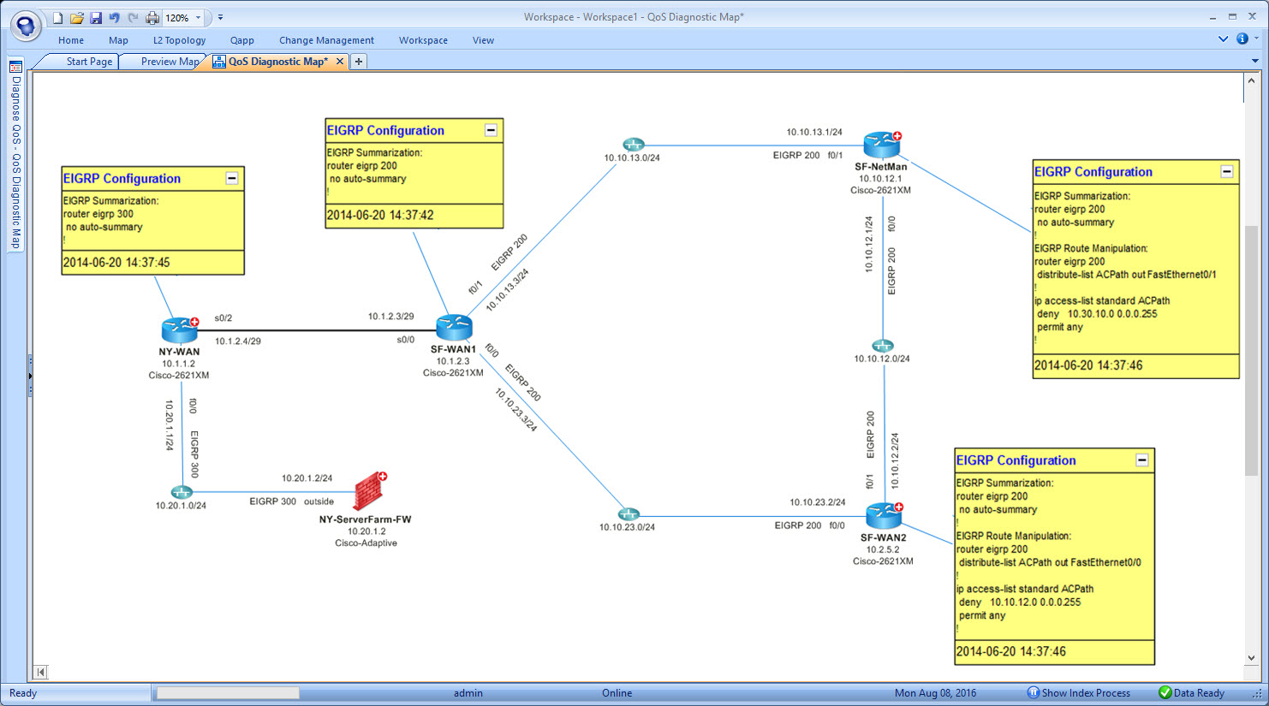The height and width of the screenshot is (706, 1269).
Task: Click the SF-WAN2 device label
Action: tap(883, 538)
